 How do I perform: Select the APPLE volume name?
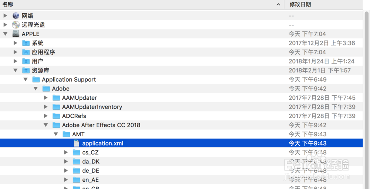pyautogui.click(x=30, y=34)
